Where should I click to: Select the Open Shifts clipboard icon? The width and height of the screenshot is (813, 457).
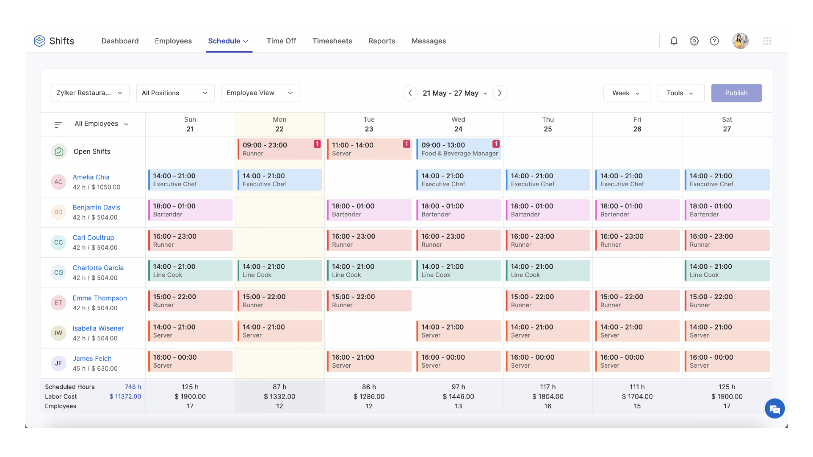click(x=59, y=151)
